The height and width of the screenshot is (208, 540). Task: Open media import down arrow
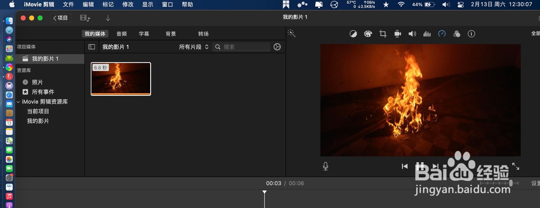[108, 18]
